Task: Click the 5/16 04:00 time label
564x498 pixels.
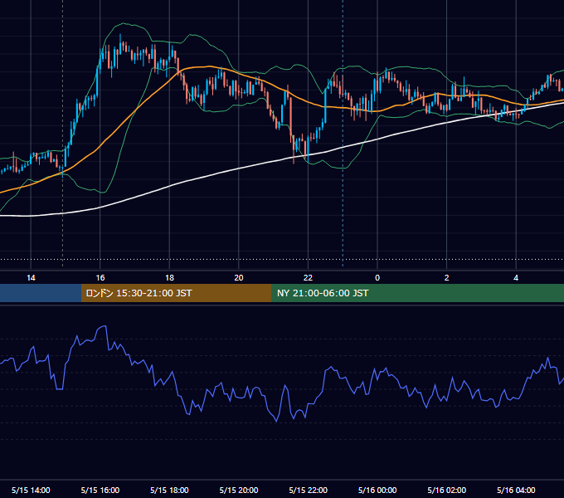Action: pyautogui.click(x=516, y=490)
